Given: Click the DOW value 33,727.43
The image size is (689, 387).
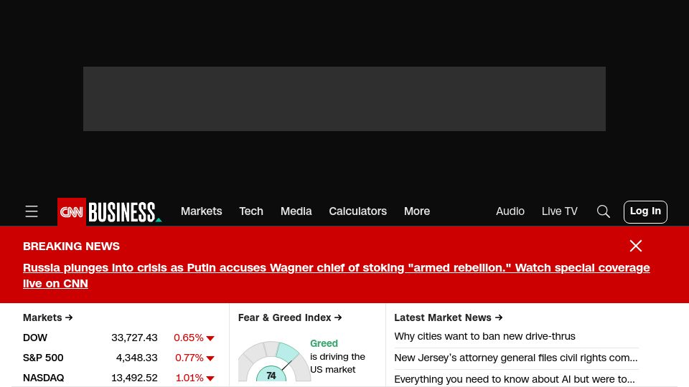Looking at the screenshot, I should click(x=134, y=338).
